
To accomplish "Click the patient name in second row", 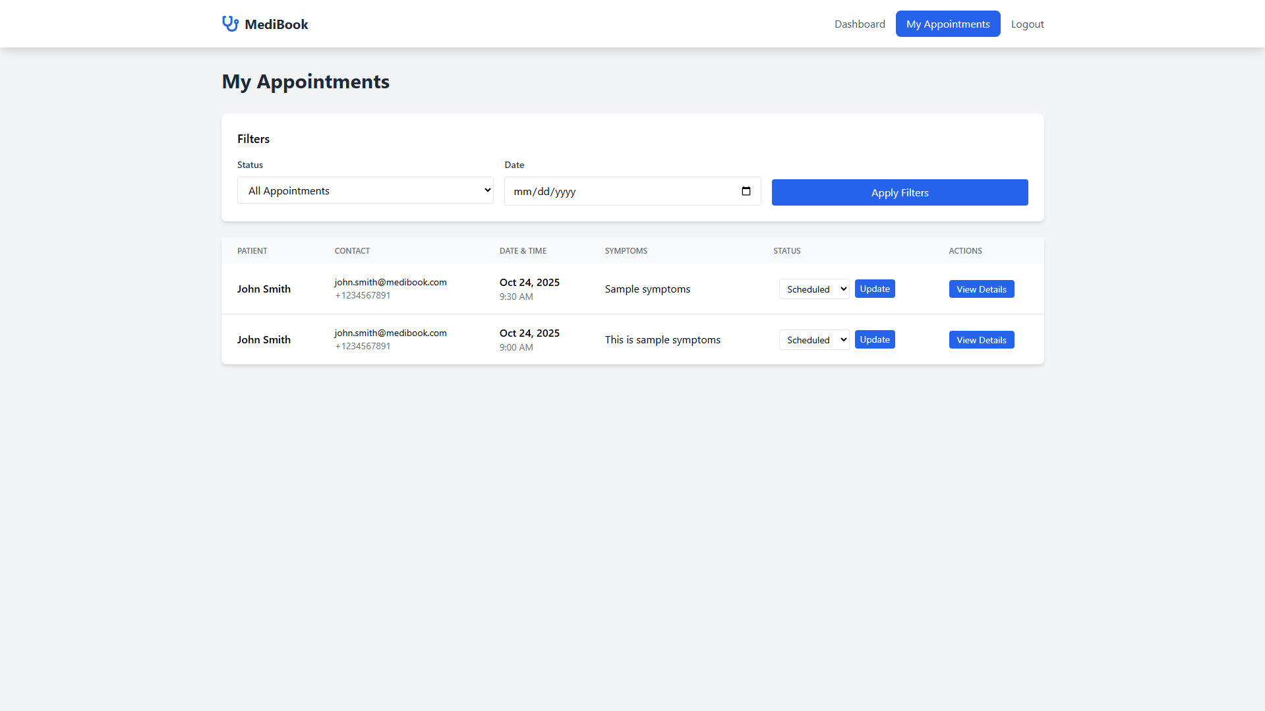I will 264,339.
